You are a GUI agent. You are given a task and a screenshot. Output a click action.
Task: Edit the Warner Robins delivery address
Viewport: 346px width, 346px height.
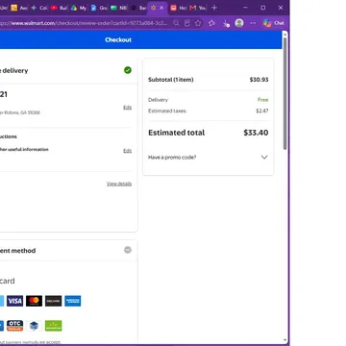[x=128, y=108]
